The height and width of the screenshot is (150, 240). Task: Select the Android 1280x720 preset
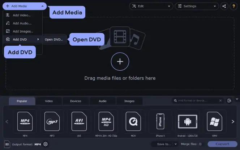click(187, 121)
